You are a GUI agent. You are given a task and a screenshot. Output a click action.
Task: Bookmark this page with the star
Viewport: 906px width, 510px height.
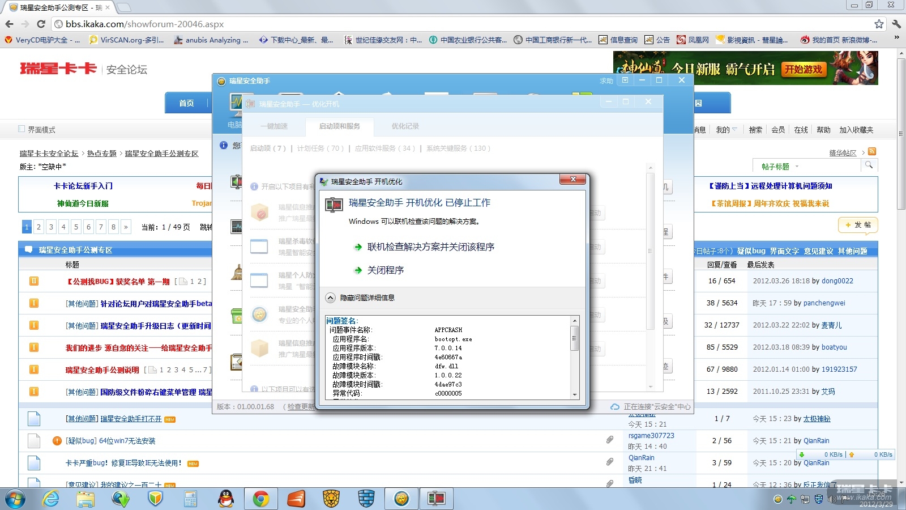click(x=879, y=24)
